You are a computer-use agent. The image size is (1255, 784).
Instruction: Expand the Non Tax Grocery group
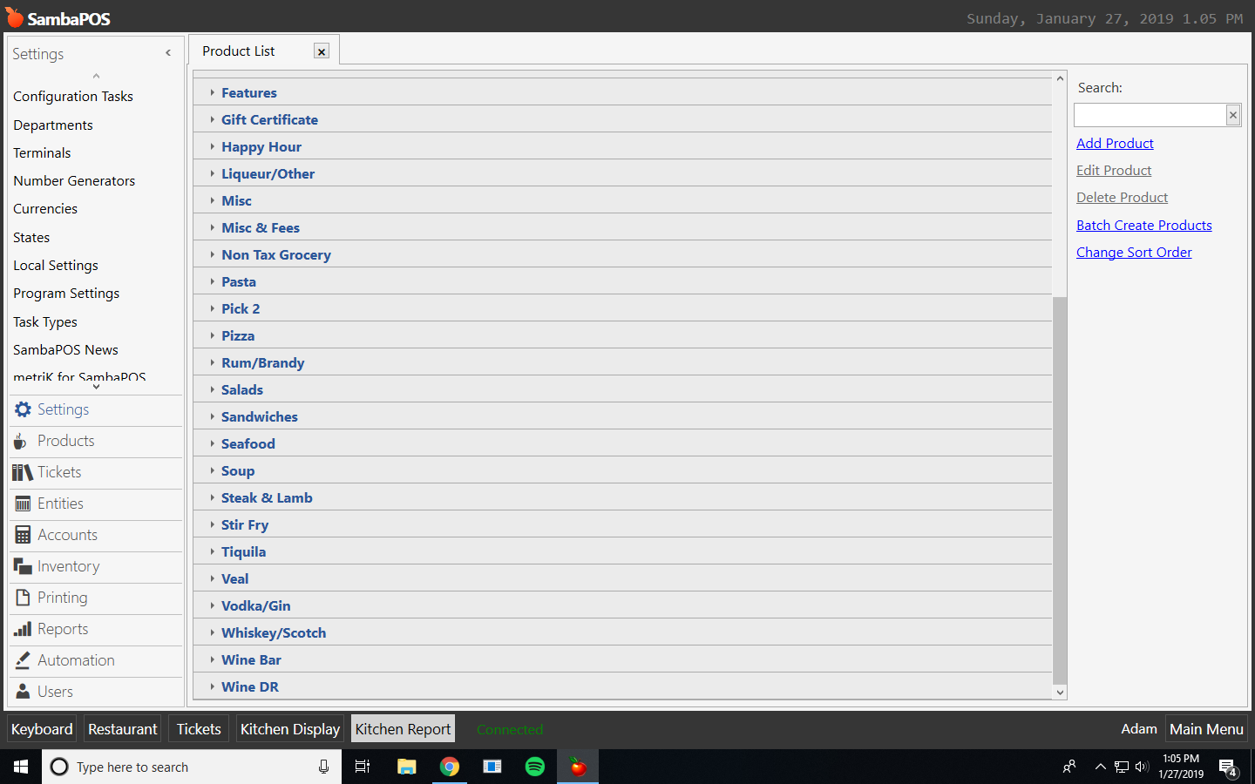point(212,254)
